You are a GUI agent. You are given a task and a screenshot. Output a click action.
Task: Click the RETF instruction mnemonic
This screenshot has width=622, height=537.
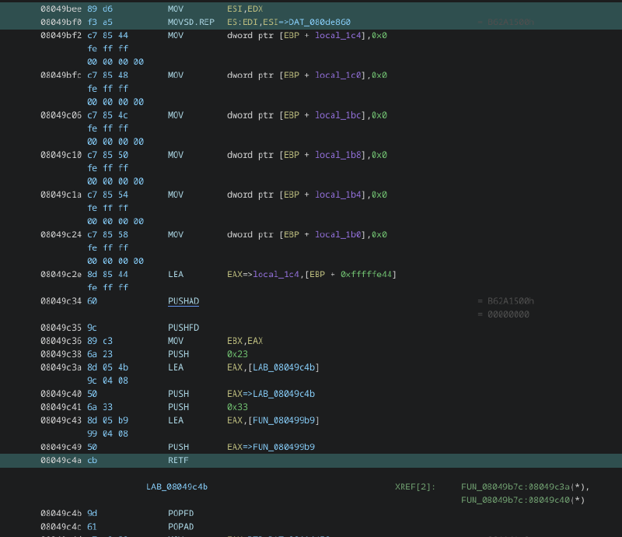[x=178, y=460]
